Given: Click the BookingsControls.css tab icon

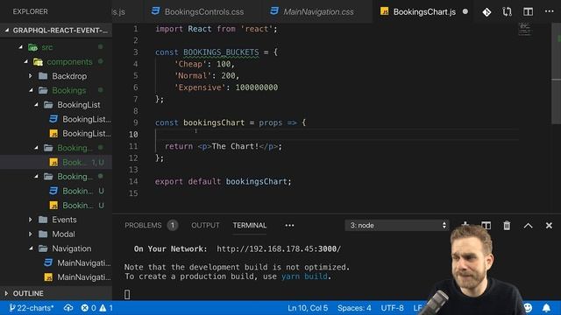Looking at the screenshot, I should 156,11.
